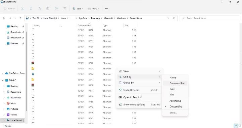Expand Pictures under This PC
The width and height of the screenshot is (242, 128).
pyautogui.click(x=4, y=109)
